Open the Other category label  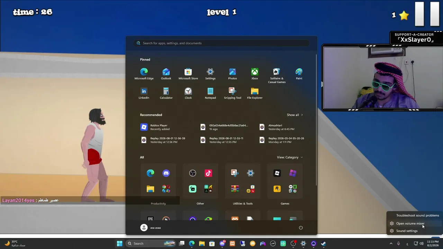(200, 204)
